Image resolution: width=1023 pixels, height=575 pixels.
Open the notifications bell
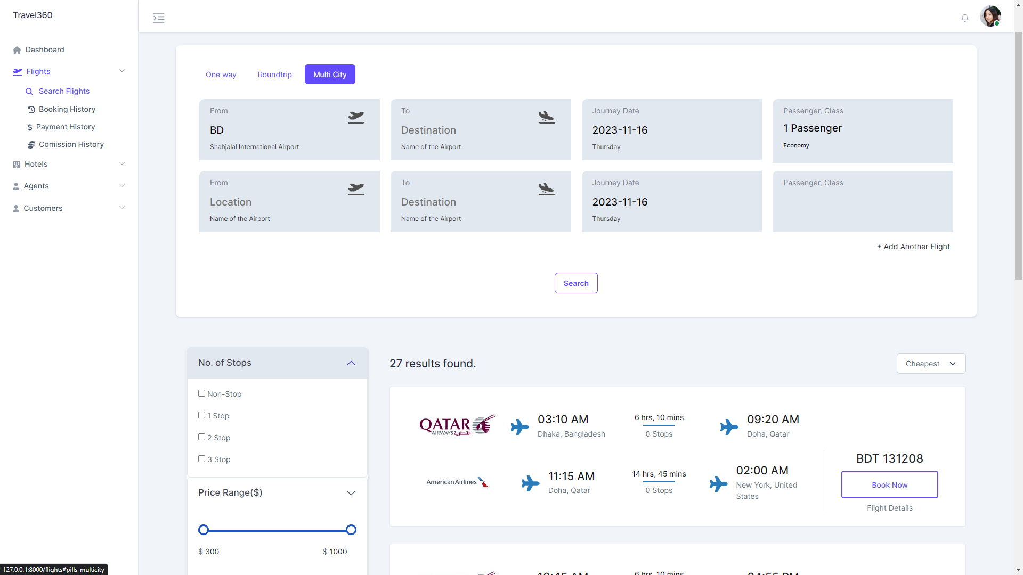964,18
